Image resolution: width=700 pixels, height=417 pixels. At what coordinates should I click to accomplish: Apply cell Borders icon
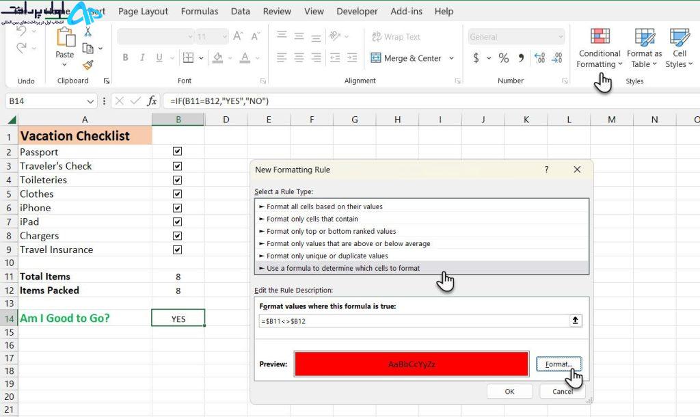pos(189,57)
